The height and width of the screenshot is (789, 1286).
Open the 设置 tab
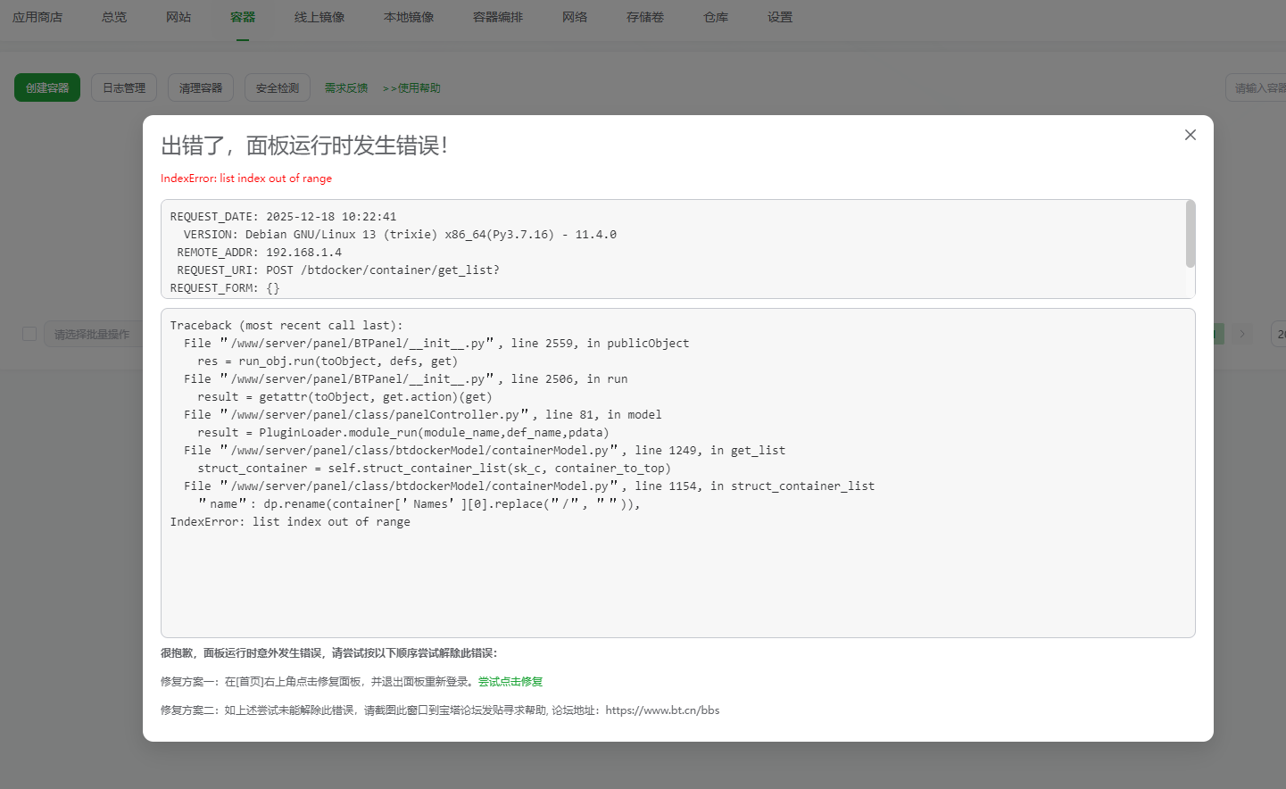click(x=779, y=16)
